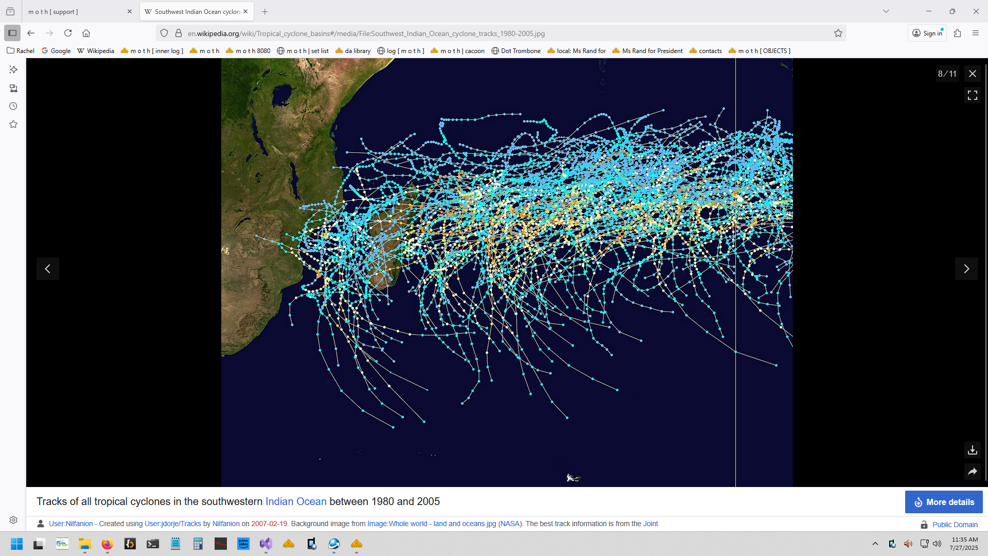Share this cyclone tracks image
The width and height of the screenshot is (988, 556).
972,471
